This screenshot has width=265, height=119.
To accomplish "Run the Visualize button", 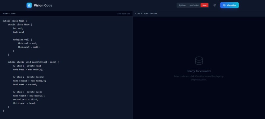I will click(x=229, y=5).
